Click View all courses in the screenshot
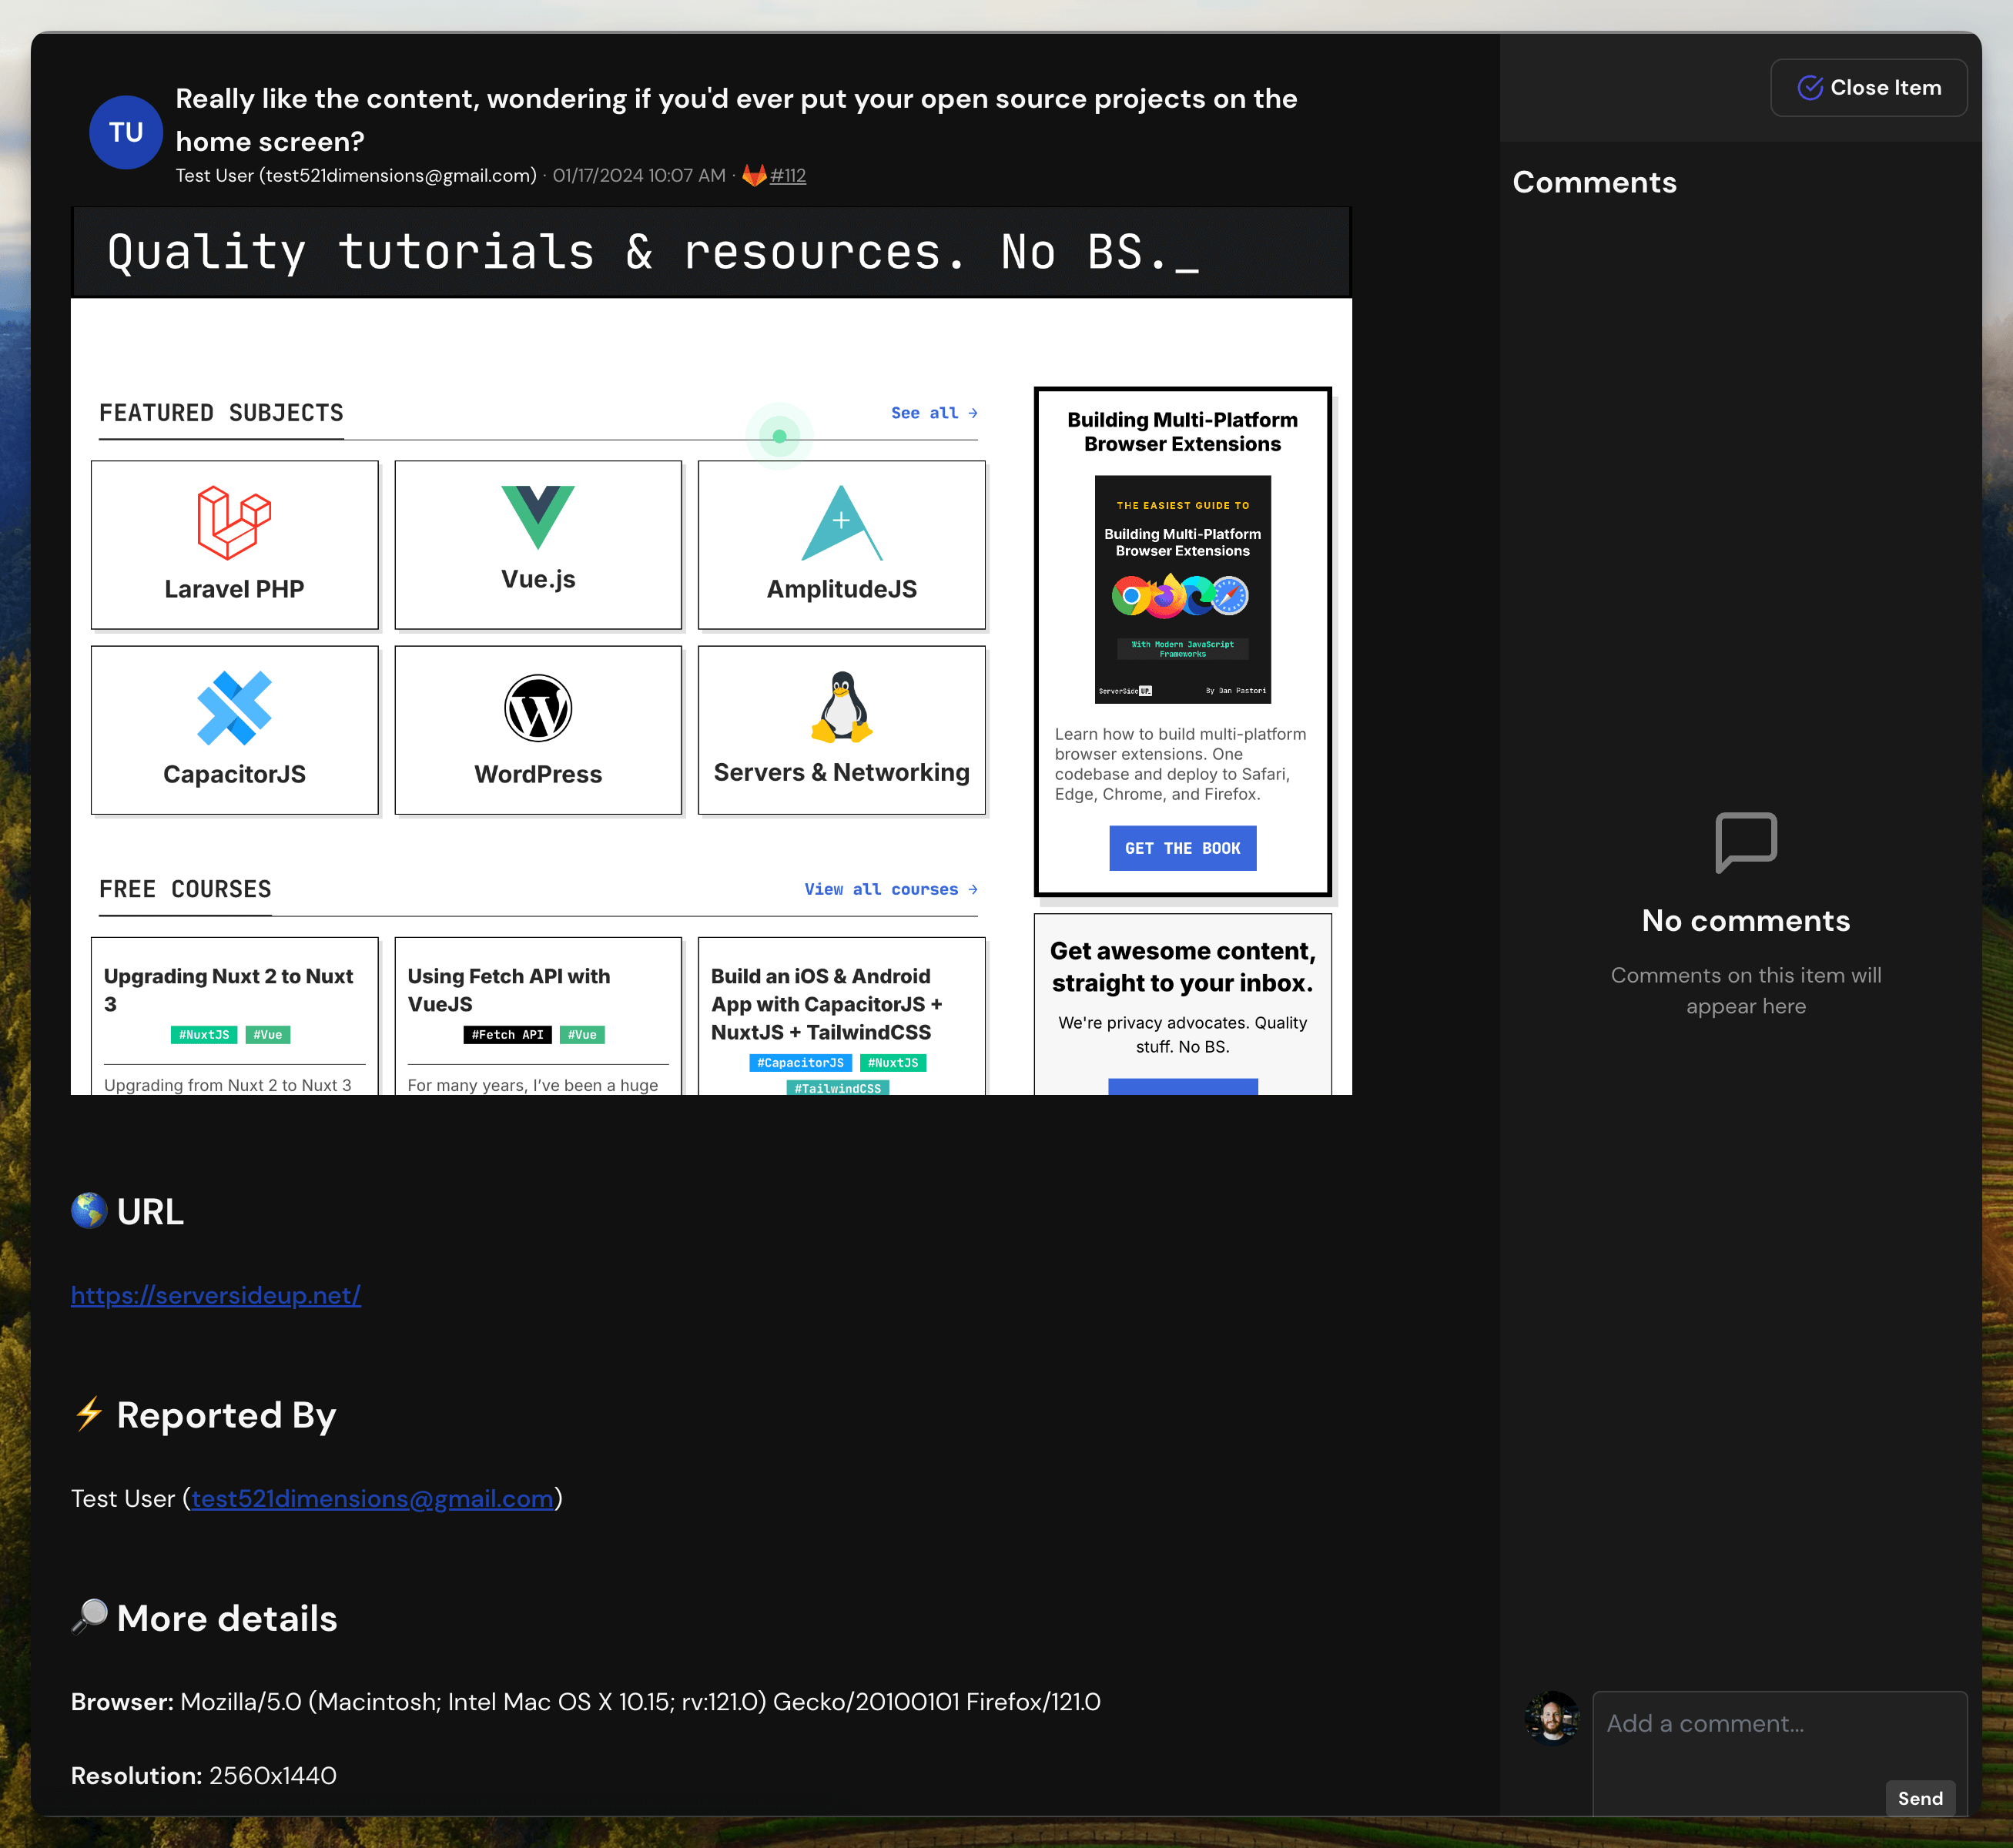Viewport: 2013px width, 1848px height. pos(891,889)
